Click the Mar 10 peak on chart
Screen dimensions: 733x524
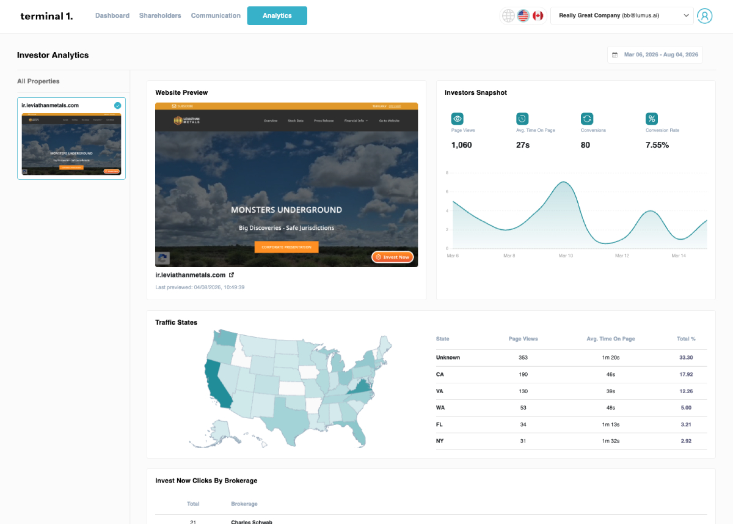563,183
